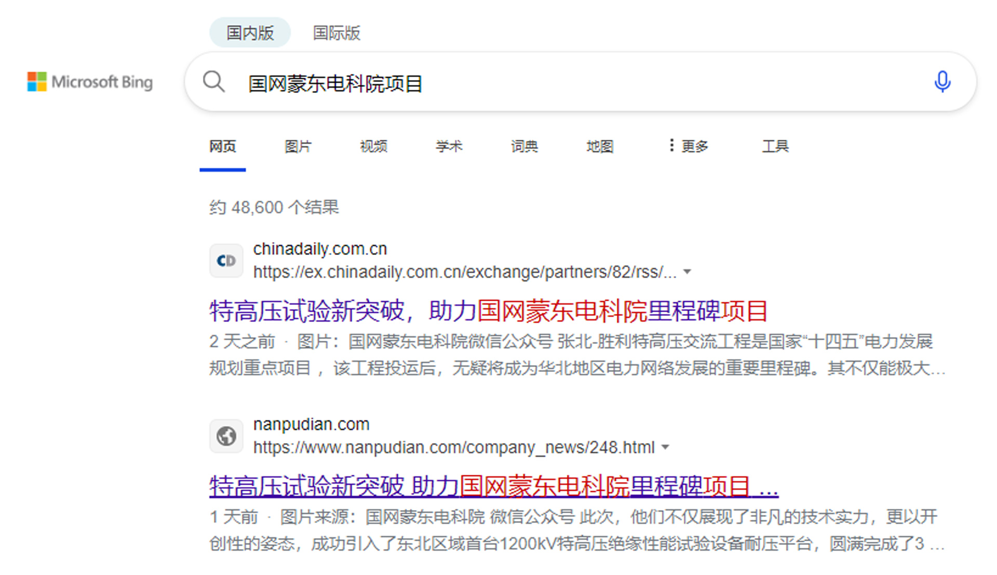The width and height of the screenshot is (997, 575).
Task: Click the magnifier search icon
Action: (213, 82)
